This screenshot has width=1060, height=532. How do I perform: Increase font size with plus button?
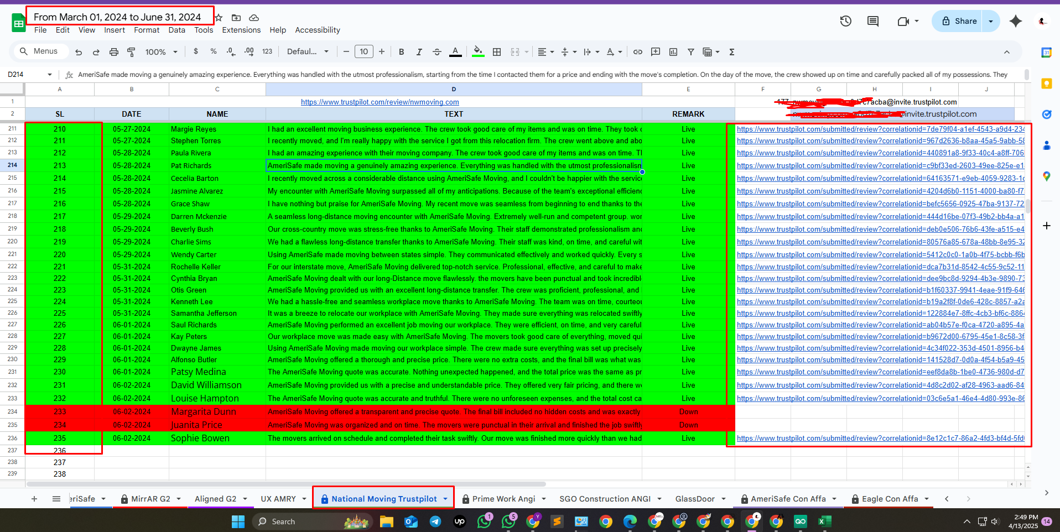click(382, 51)
